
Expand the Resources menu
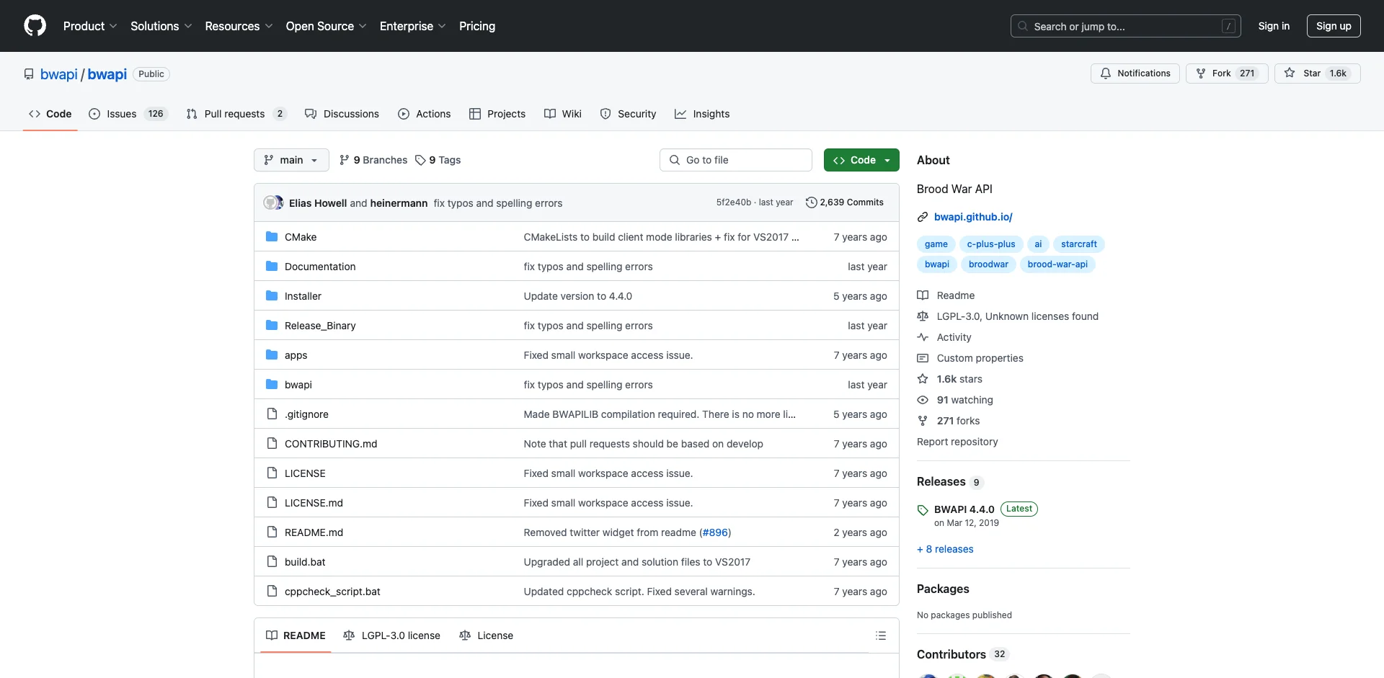tap(239, 26)
